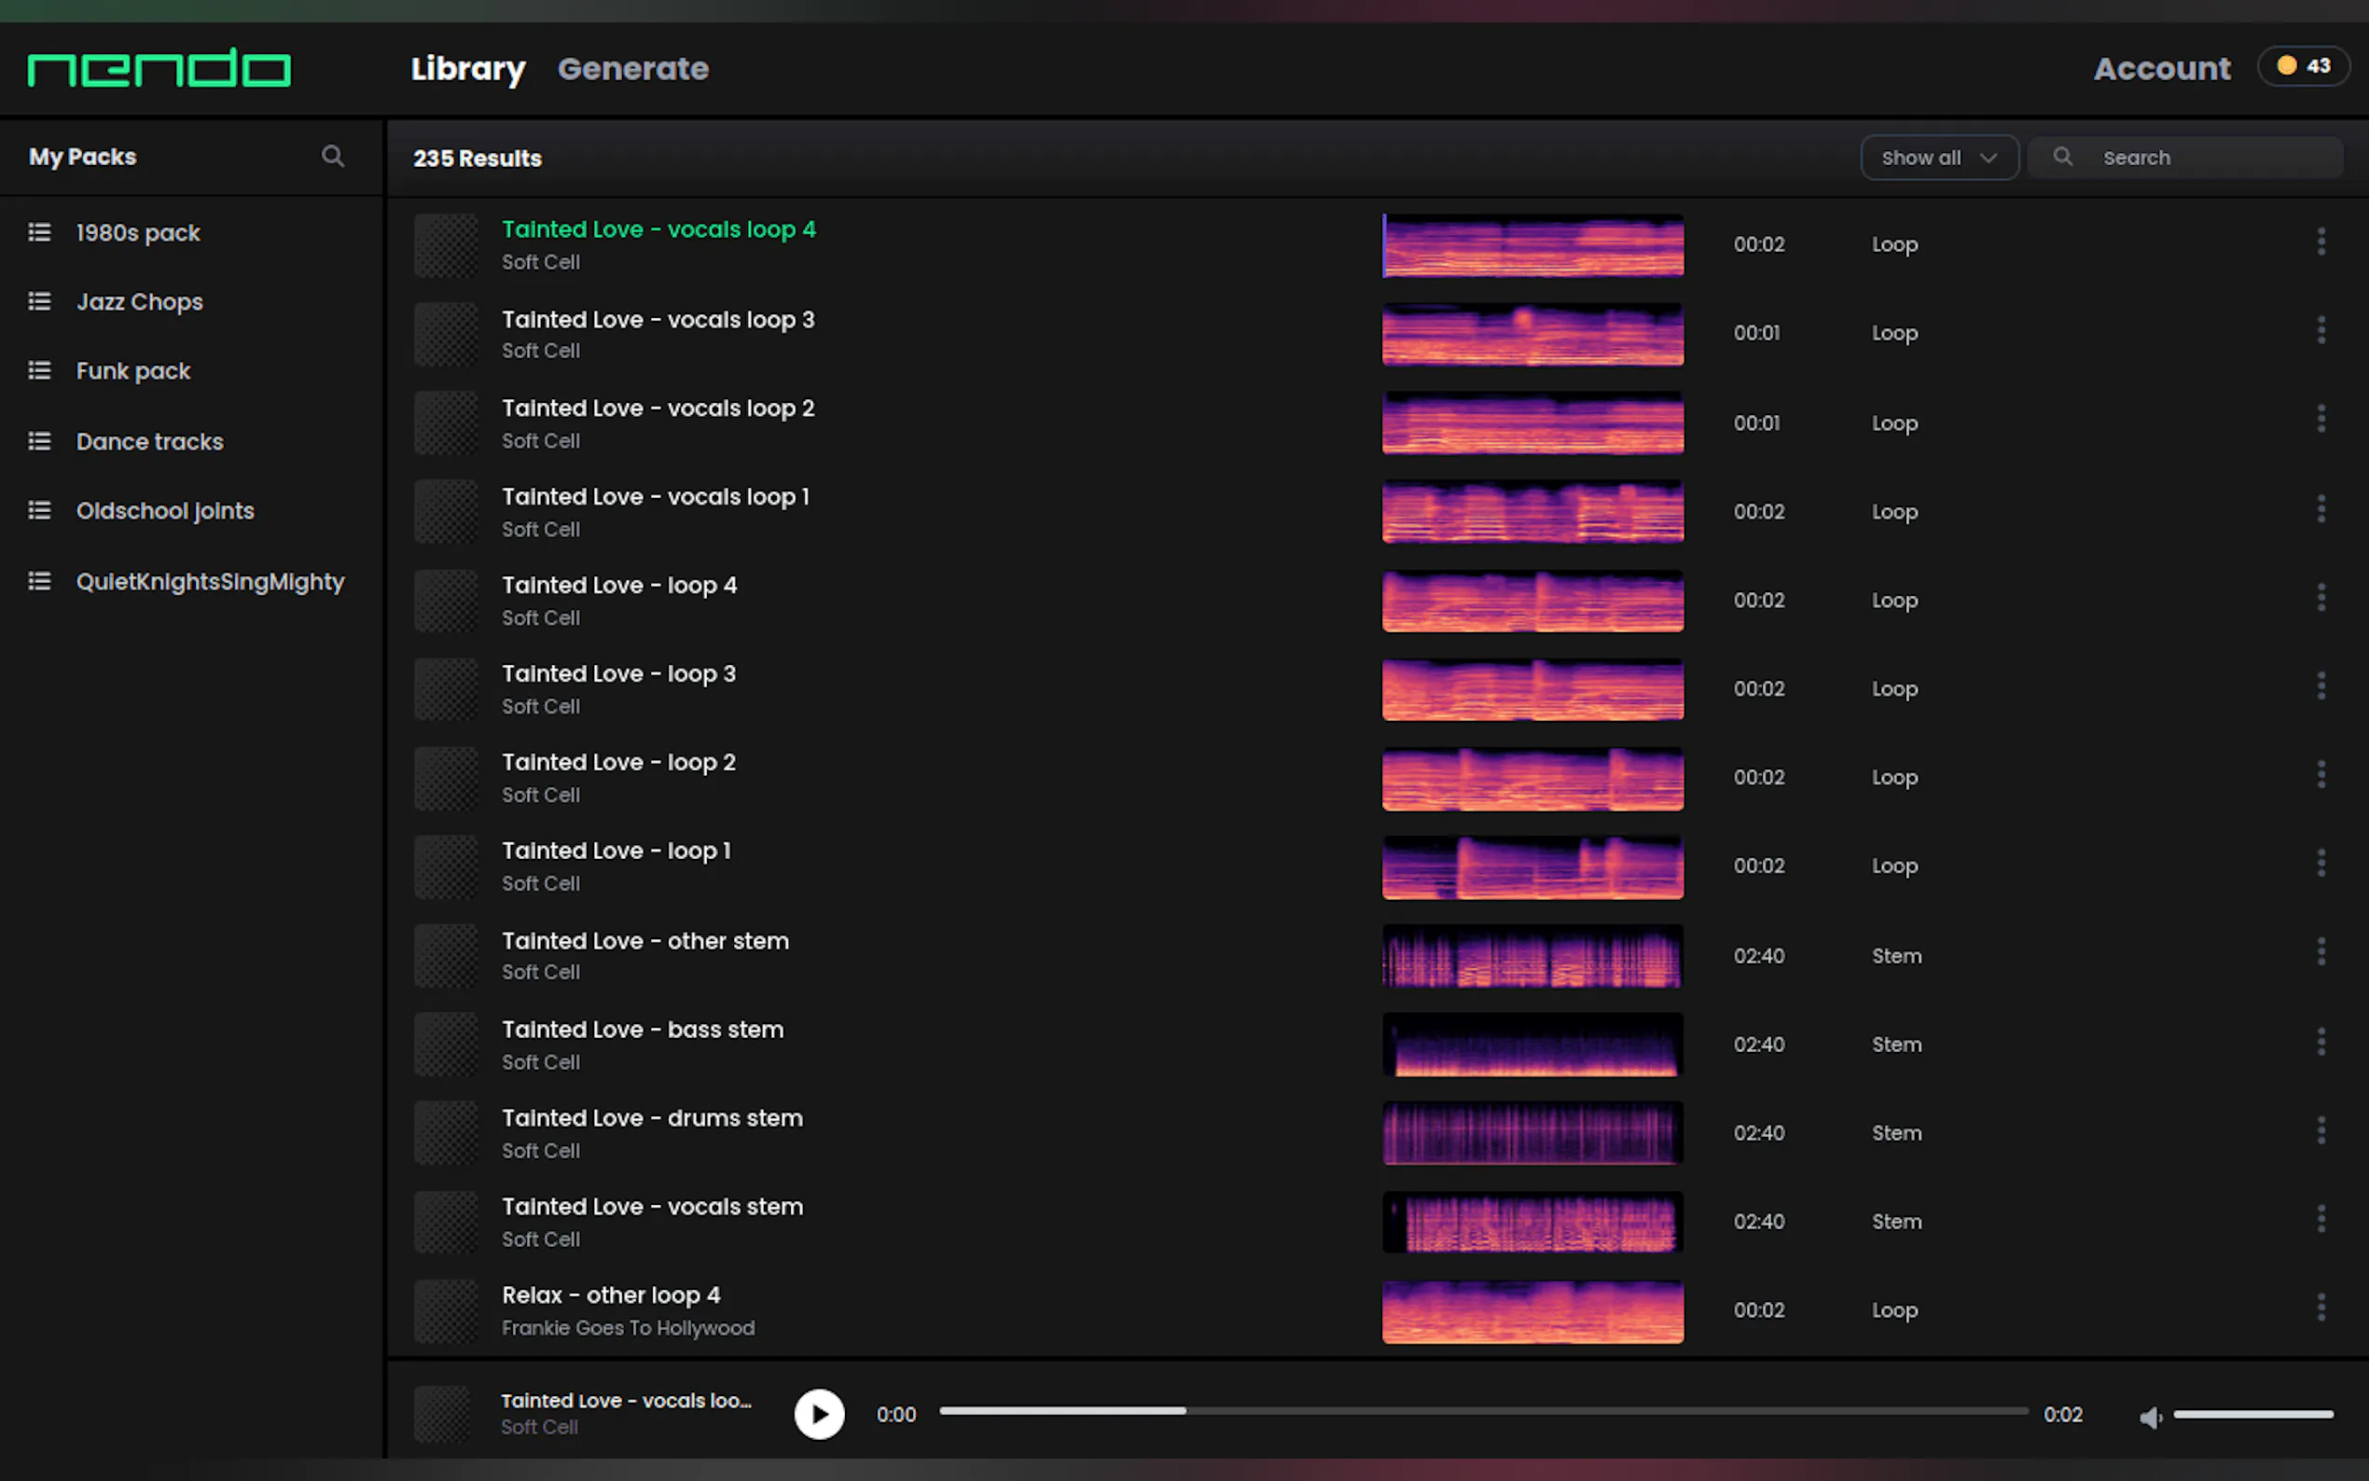Image resolution: width=2369 pixels, height=1481 pixels.
Task: Click the playback progress bar
Action: click(1483, 1411)
